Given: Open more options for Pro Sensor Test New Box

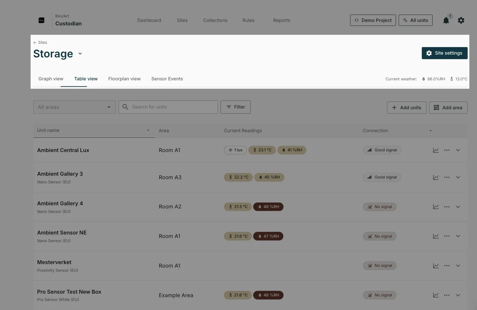Looking at the screenshot, I should [x=447, y=295].
